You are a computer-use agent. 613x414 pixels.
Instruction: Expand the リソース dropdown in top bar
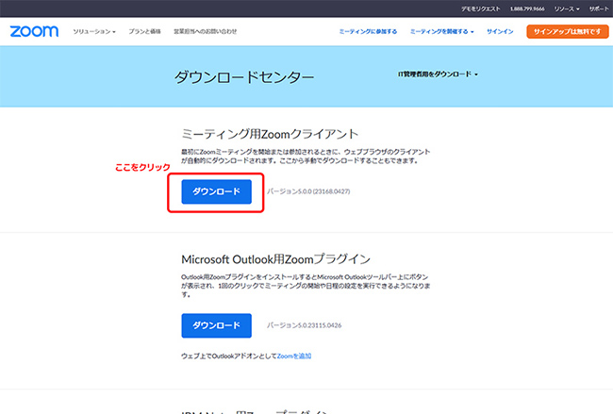coord(567,8)
